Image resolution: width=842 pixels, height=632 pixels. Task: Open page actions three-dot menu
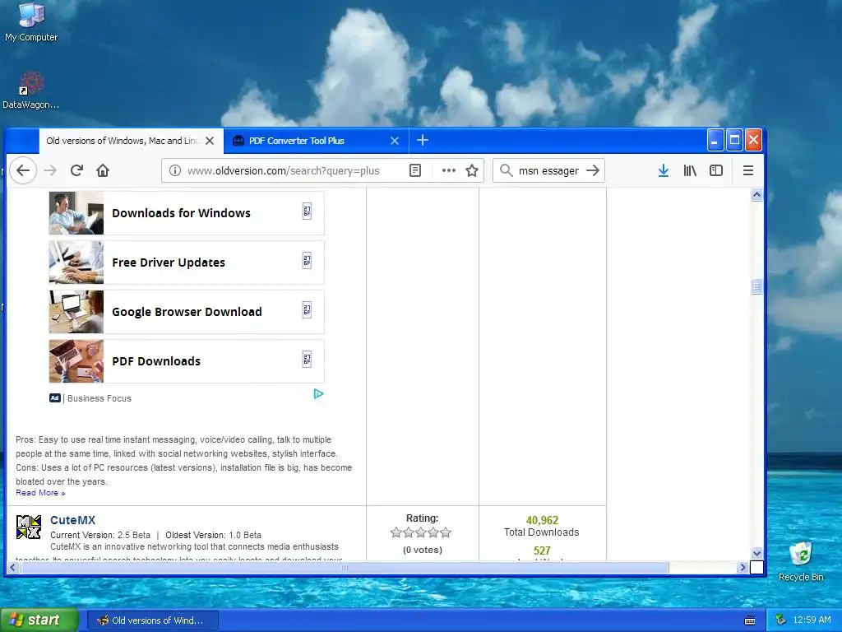pos(448,170)
